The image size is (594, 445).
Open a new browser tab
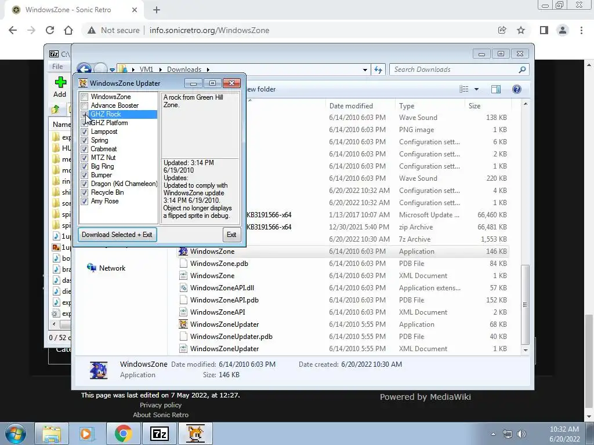[157, 10]
